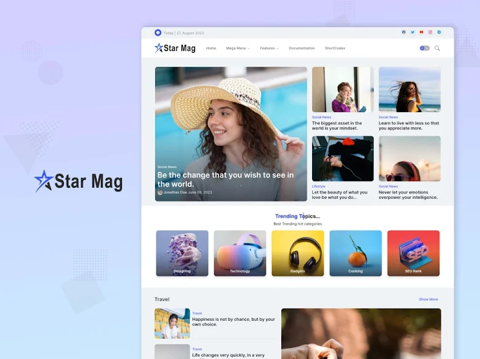This screenshot has height=359, width=480.
Task: Click the Show More link in Travel
Action: point(428,299)
